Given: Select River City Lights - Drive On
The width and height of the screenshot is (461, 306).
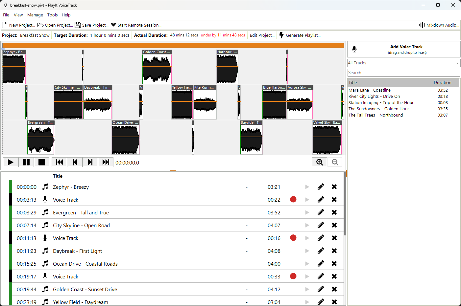Looking at the screenshot, I should tap(403, 96).
